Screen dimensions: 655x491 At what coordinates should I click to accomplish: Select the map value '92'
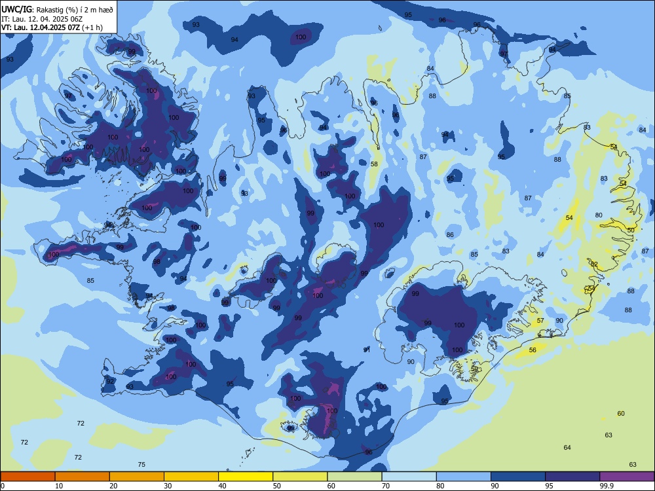click(110, 381)
